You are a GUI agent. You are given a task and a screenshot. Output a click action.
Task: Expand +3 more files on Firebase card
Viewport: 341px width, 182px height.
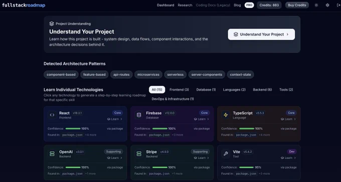178,135
